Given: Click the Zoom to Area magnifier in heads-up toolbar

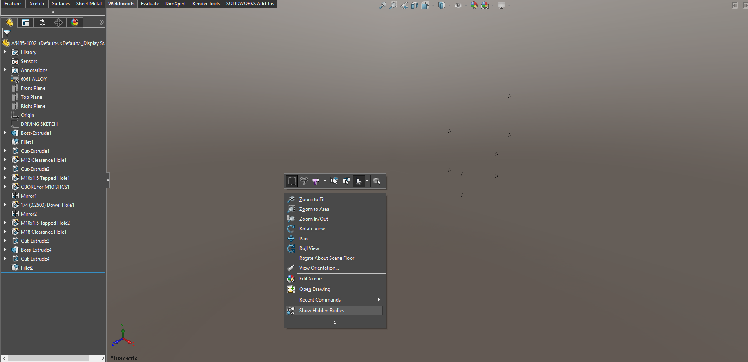Looking at the screenshot, I should coord(393,5).
